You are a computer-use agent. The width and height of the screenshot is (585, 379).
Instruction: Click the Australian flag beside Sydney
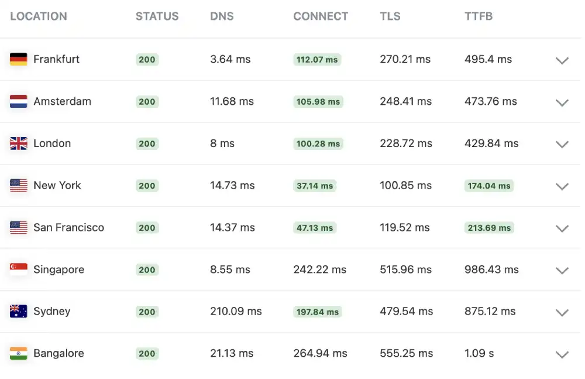17,311
